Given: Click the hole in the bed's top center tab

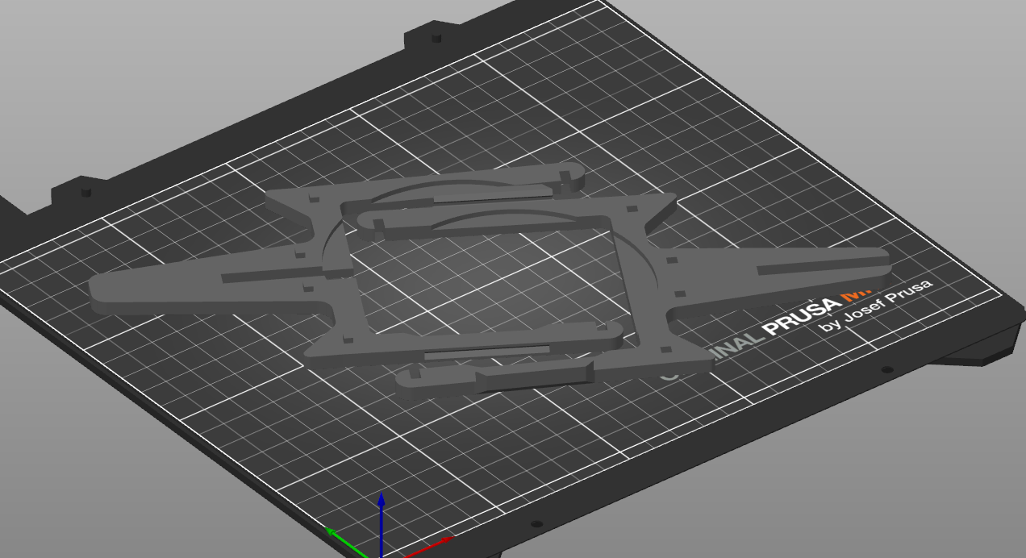Looking at the screenshot, I should pos(437,37).
